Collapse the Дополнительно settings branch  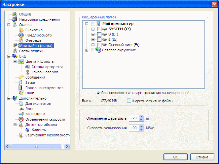pyautogui.click(x=9, y=98)
